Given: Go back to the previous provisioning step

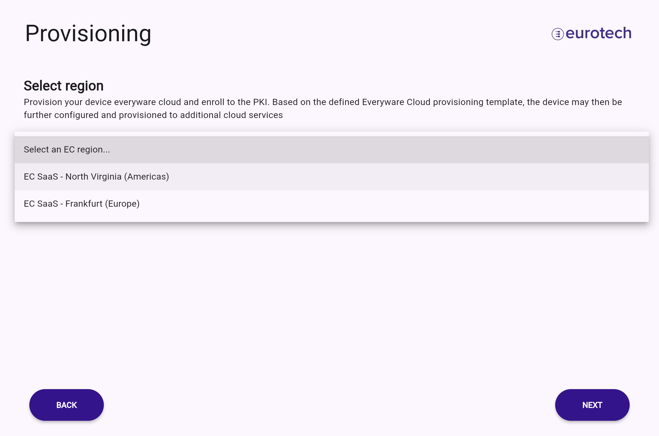Looking at the screenshot, I should click(x=67, y=405).
